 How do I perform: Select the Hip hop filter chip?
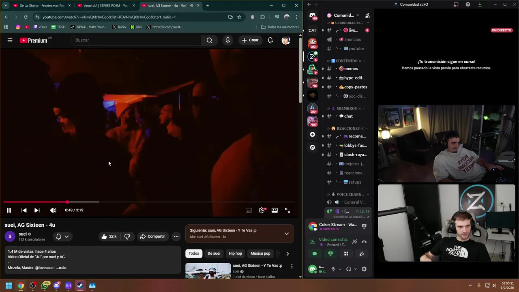coord(235,253)
